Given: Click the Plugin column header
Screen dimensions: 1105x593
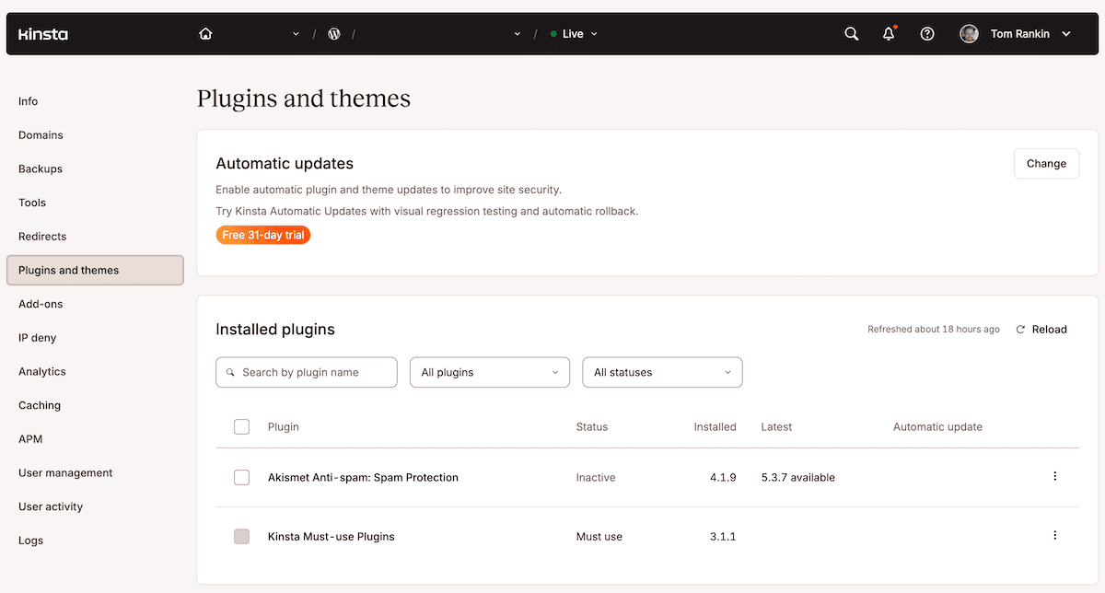Looking at the screenshot, I should (284, 426).
